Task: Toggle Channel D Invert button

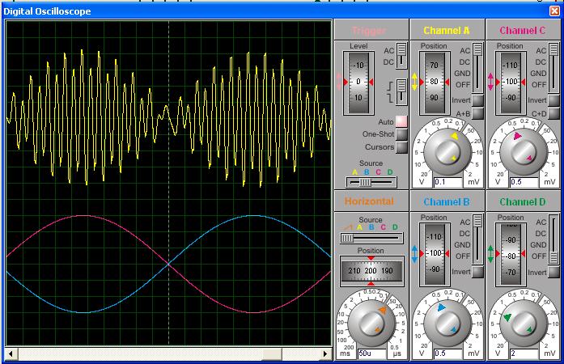Action: click(x=554, y=272)
